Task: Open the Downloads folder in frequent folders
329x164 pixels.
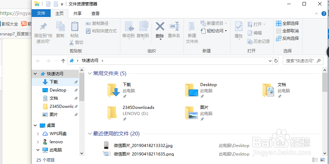Action: coord(121,90)
